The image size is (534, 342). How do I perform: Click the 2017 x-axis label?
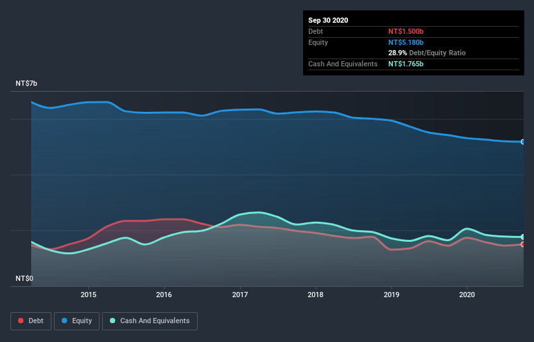[x=240, y=295]
